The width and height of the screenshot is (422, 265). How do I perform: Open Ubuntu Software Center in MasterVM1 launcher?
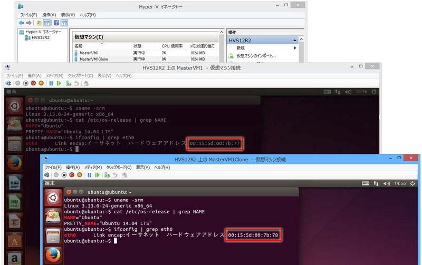pyautogui.click(x=15, y=241)
